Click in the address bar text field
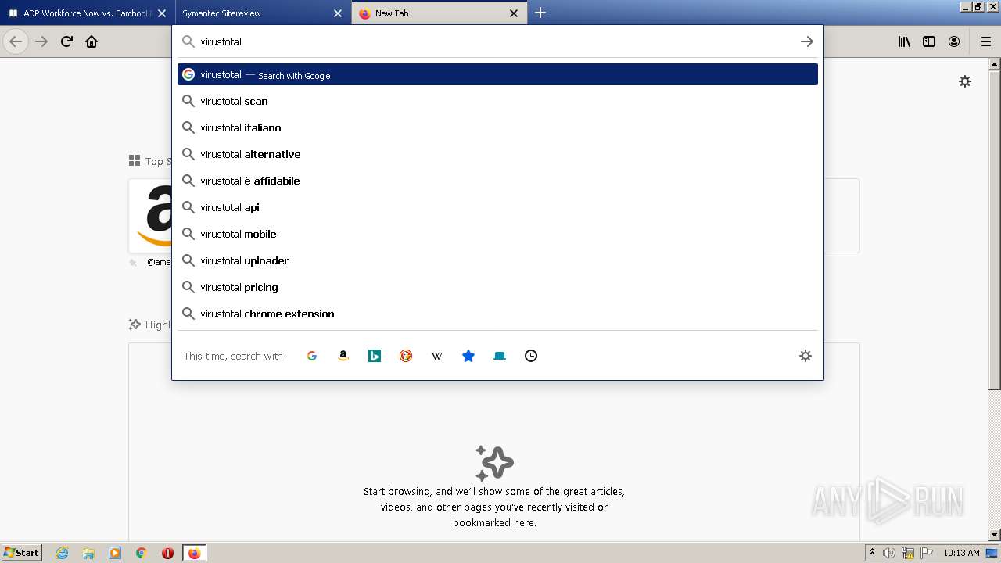1001x563 pixels. point(497,41)
